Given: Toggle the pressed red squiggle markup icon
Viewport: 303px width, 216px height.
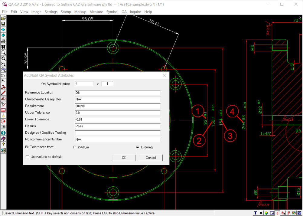Looking at the screenshot, I should [277, 213].
